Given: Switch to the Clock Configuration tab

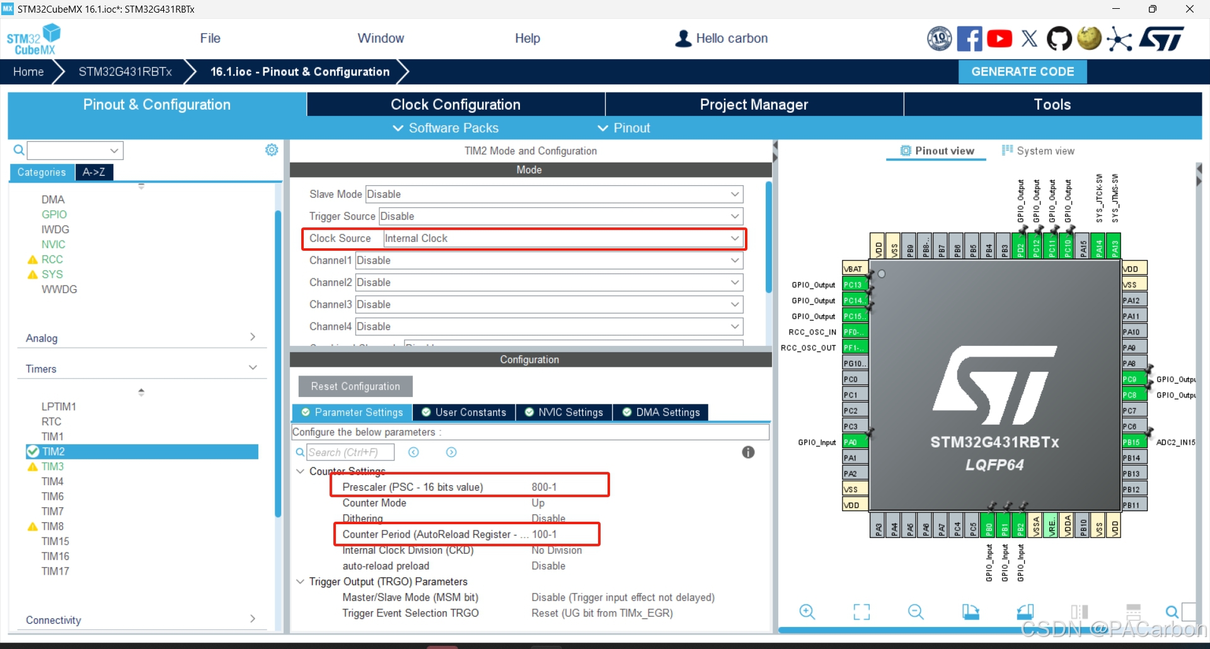Looking at the screenshot, I should tap(456, 105).
